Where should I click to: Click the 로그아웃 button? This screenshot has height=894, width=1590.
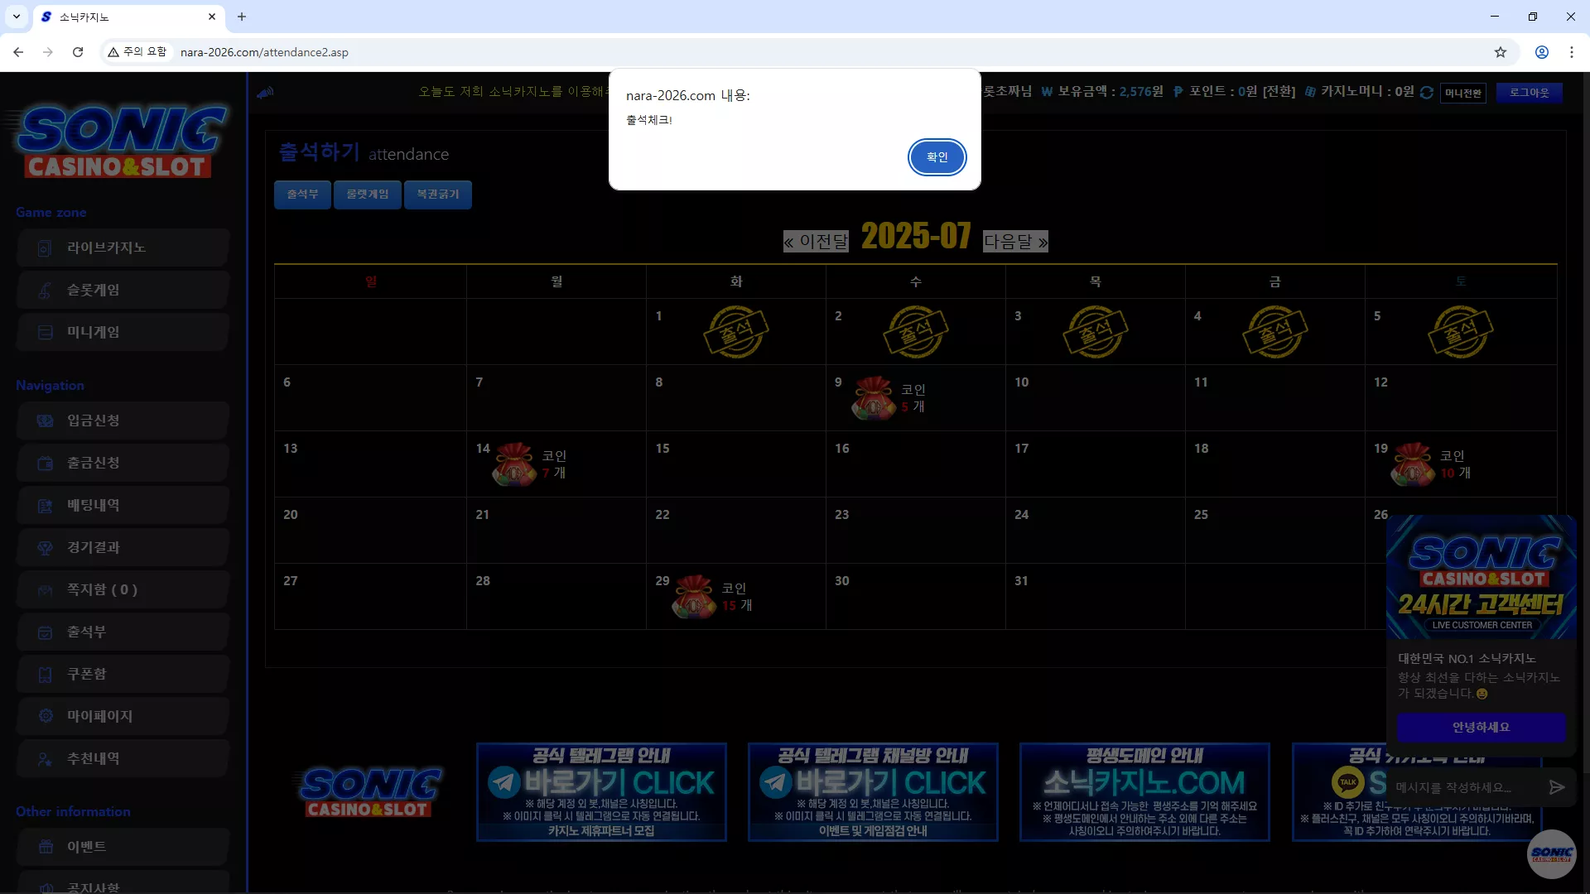pyautogui.click(x=1529, y=93)
